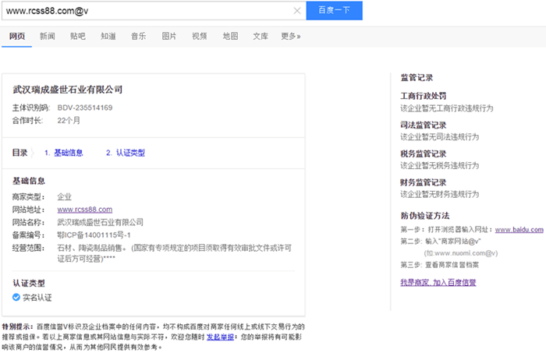Click the 该企业暂无税务违规行为 text
Screen dimensions: 546x353
click(x=440, y=165)
